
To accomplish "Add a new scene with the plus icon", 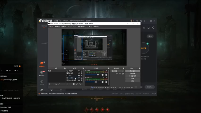I will (x=49, y=84).
